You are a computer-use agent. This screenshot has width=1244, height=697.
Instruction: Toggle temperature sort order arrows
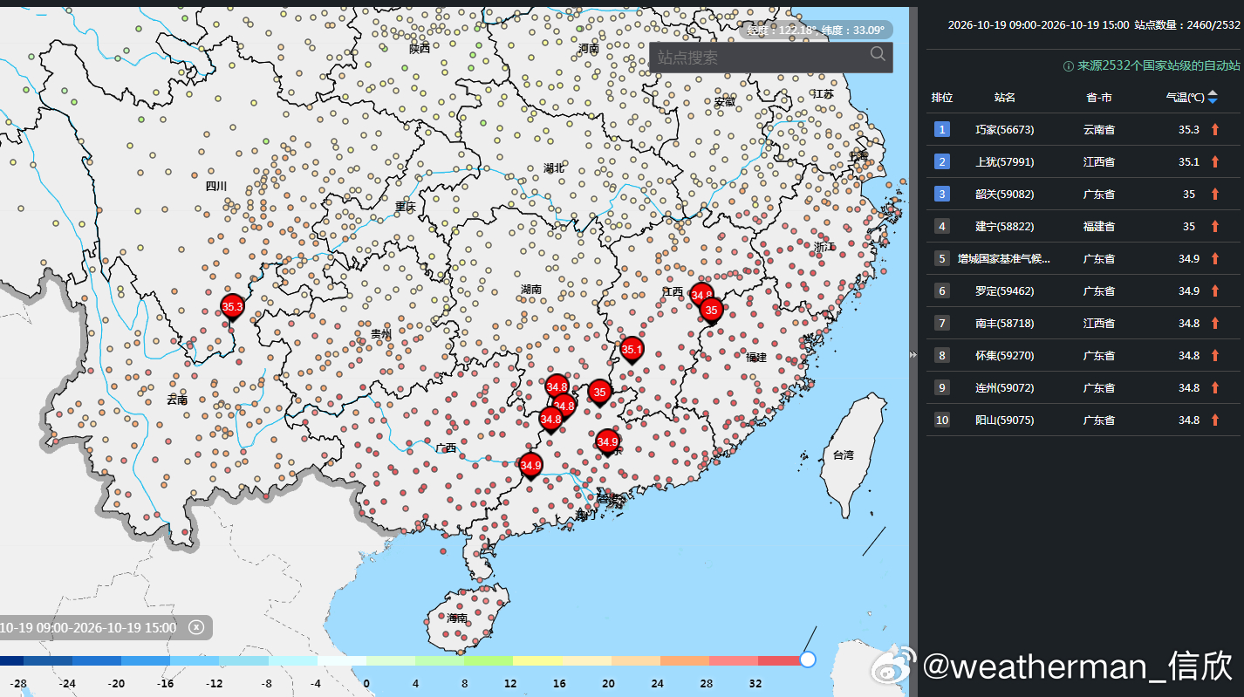(1213, 97)
